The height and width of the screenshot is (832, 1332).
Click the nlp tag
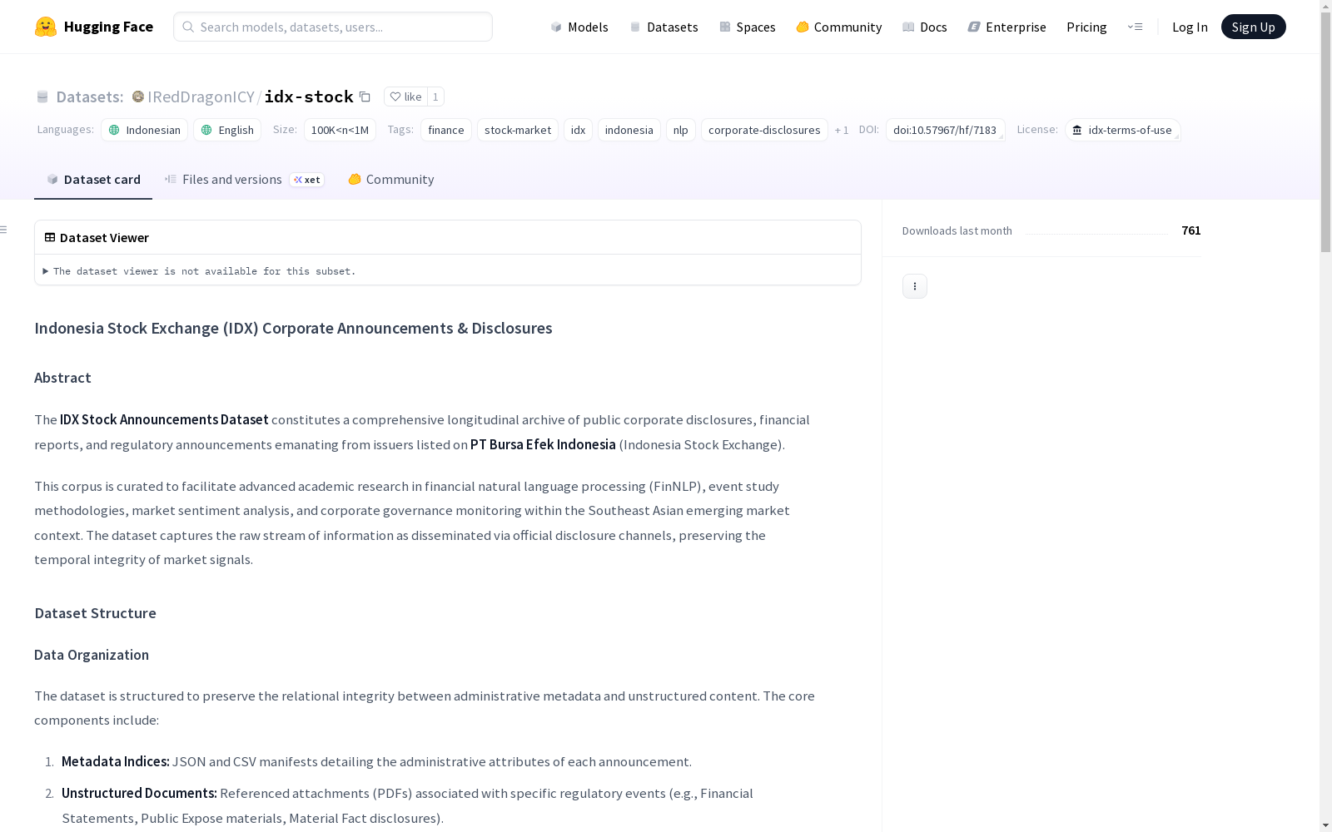[x=681, y=130]
